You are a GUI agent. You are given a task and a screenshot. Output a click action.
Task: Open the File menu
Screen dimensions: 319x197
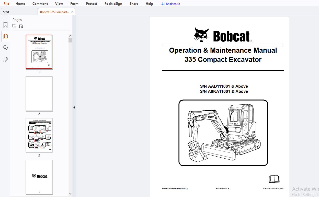click(6, 4)
